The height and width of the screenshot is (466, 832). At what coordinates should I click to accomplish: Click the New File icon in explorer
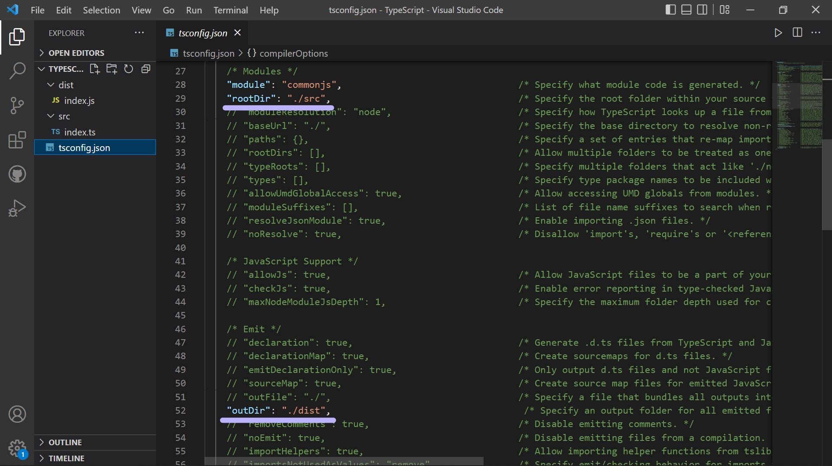click(x=94, y=69)
